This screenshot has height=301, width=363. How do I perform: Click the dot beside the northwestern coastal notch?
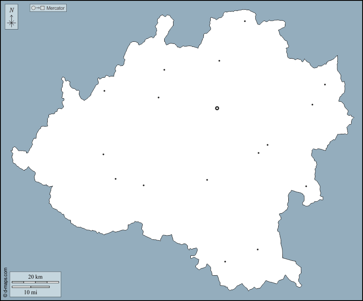point(104,91)
